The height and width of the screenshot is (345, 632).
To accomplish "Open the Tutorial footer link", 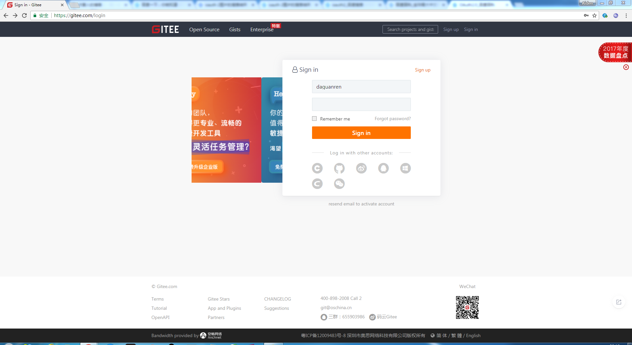I will [159, 308].
